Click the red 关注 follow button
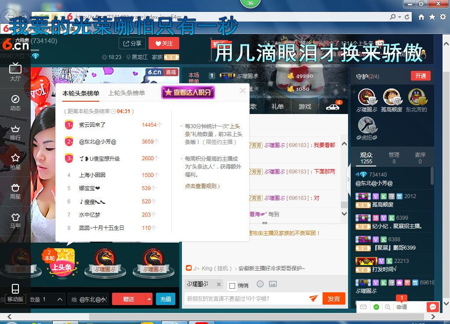The height and width of the screenshot is (324, 450). [164, 44]
